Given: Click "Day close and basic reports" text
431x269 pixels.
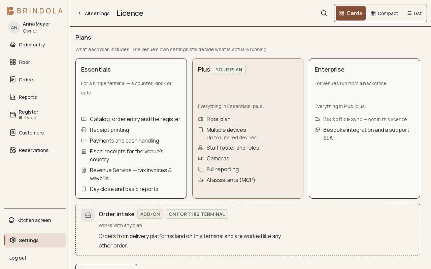Looking at the screenshot, I should coord(124,189).
